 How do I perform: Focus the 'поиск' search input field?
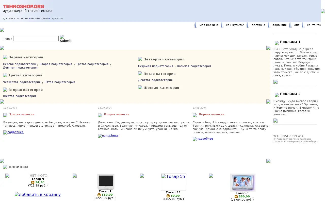coord(36,39)
